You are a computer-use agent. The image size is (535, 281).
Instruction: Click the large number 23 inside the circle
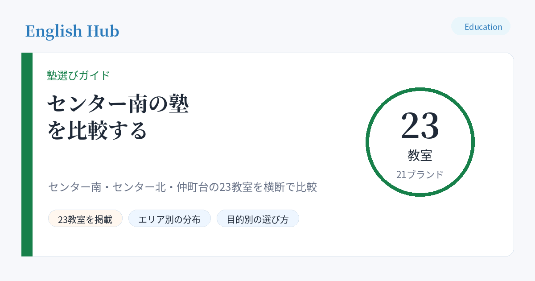point(420,126)
